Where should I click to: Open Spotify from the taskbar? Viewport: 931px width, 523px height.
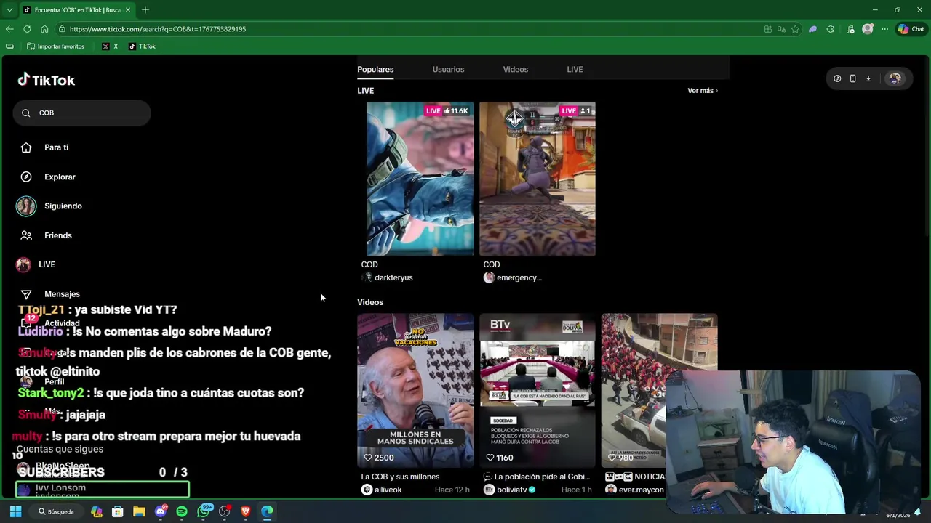pos(182,511)
